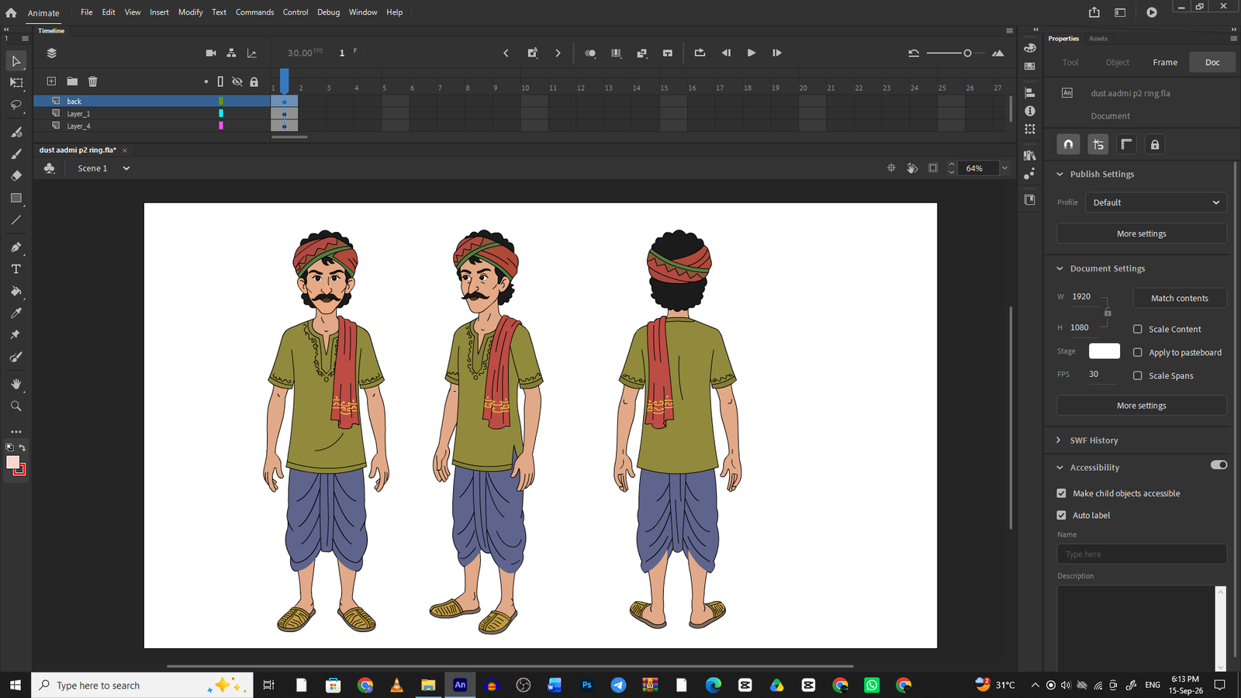Viewport: 1241px width, 698px height.
Task: Select the Hand tool
Action: coord(16,384)
